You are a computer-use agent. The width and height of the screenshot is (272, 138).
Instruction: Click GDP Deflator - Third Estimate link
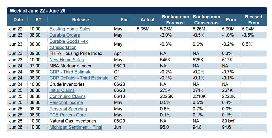[79, 78]
